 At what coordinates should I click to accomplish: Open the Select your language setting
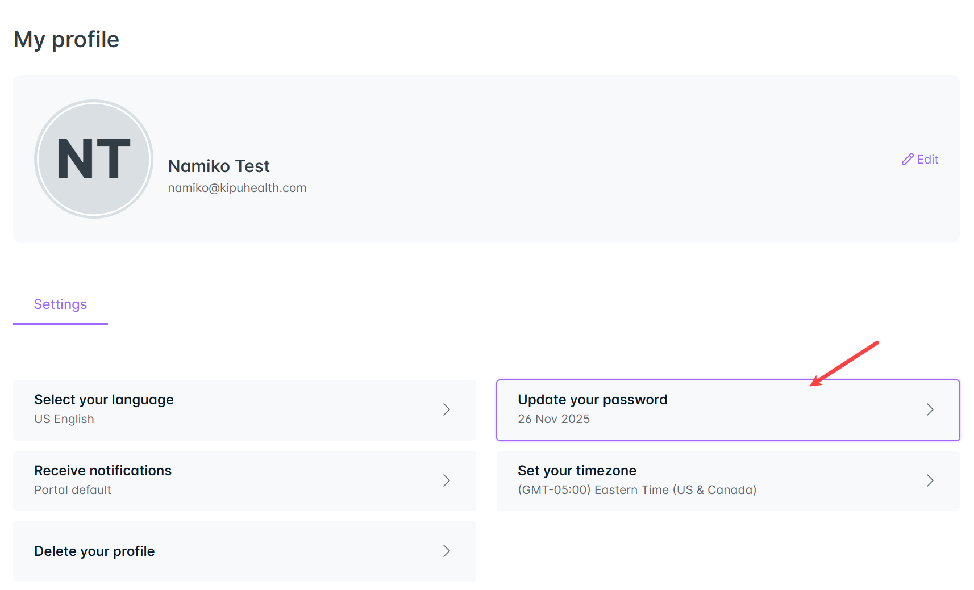coord(104,400)
